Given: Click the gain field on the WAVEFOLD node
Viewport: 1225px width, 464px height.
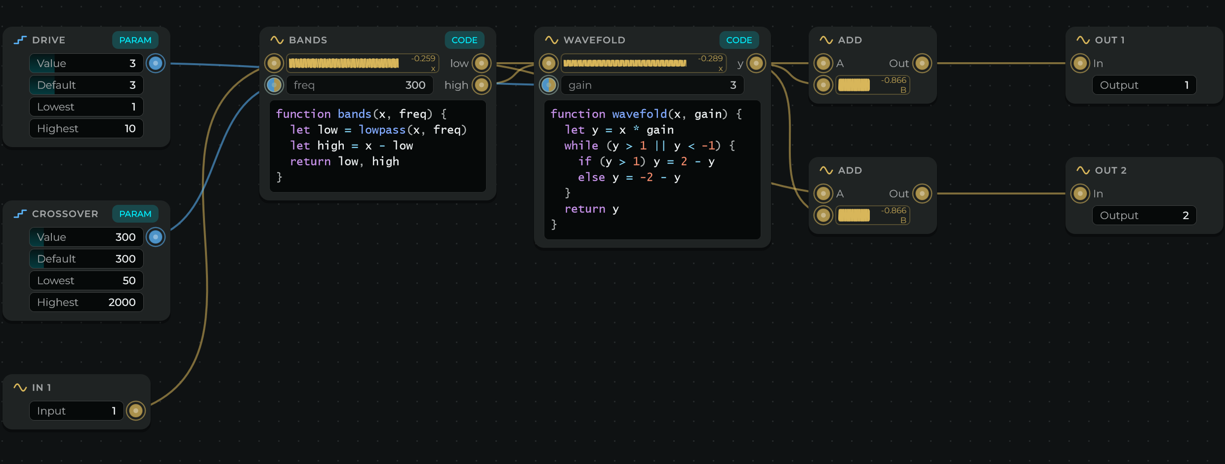Looking at the screenshot, I should click(653, 85).
